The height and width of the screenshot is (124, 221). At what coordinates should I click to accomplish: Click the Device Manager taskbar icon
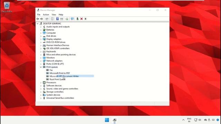tap(115, 120)
